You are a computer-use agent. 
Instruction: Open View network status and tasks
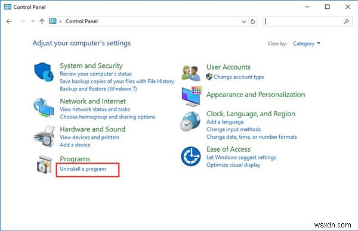pyautogui.click(x=95, y=110)
